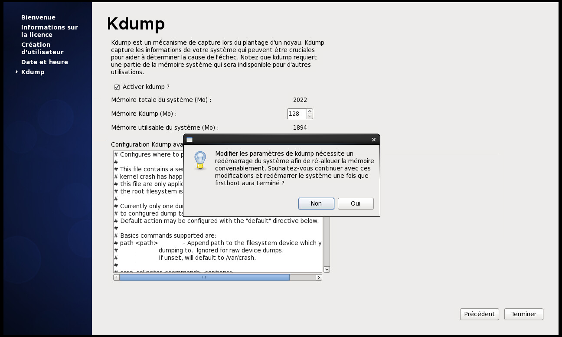Click the line starting "# Configures where to"
The height and width of the screenshot is (337, 562).
click(149, 154)
